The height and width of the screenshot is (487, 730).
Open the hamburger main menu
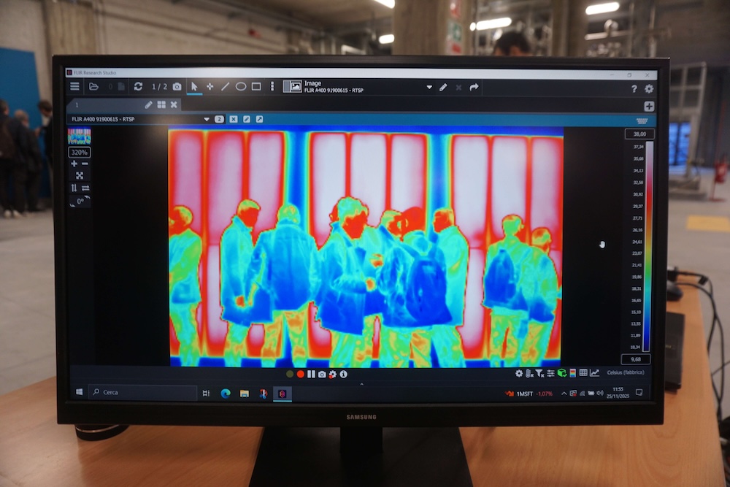point(74,86)
